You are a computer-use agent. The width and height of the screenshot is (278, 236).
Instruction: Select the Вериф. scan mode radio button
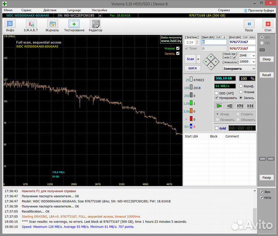(241, 87)
